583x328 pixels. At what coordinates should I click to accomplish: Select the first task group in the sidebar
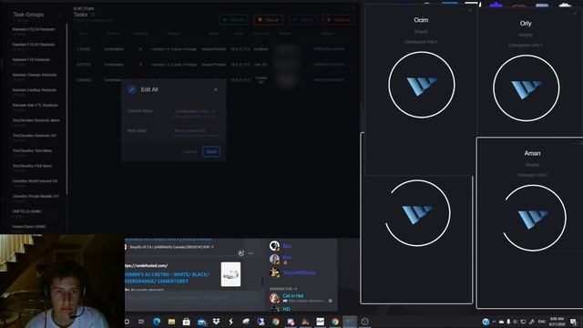(x=34, y=31)
